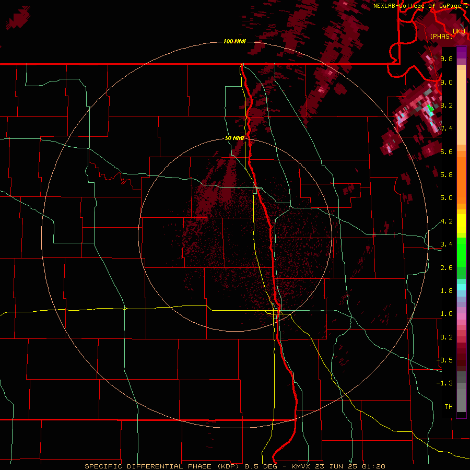Pick the purple top segment of the color bar
Screen dimensions: 470x470
pos(461,52)
